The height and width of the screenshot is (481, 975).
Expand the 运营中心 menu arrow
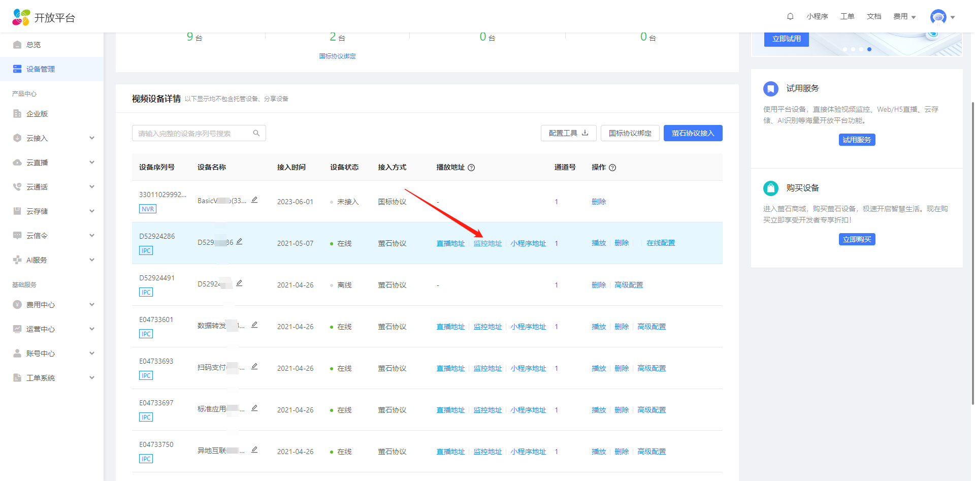tap(92, 329)
